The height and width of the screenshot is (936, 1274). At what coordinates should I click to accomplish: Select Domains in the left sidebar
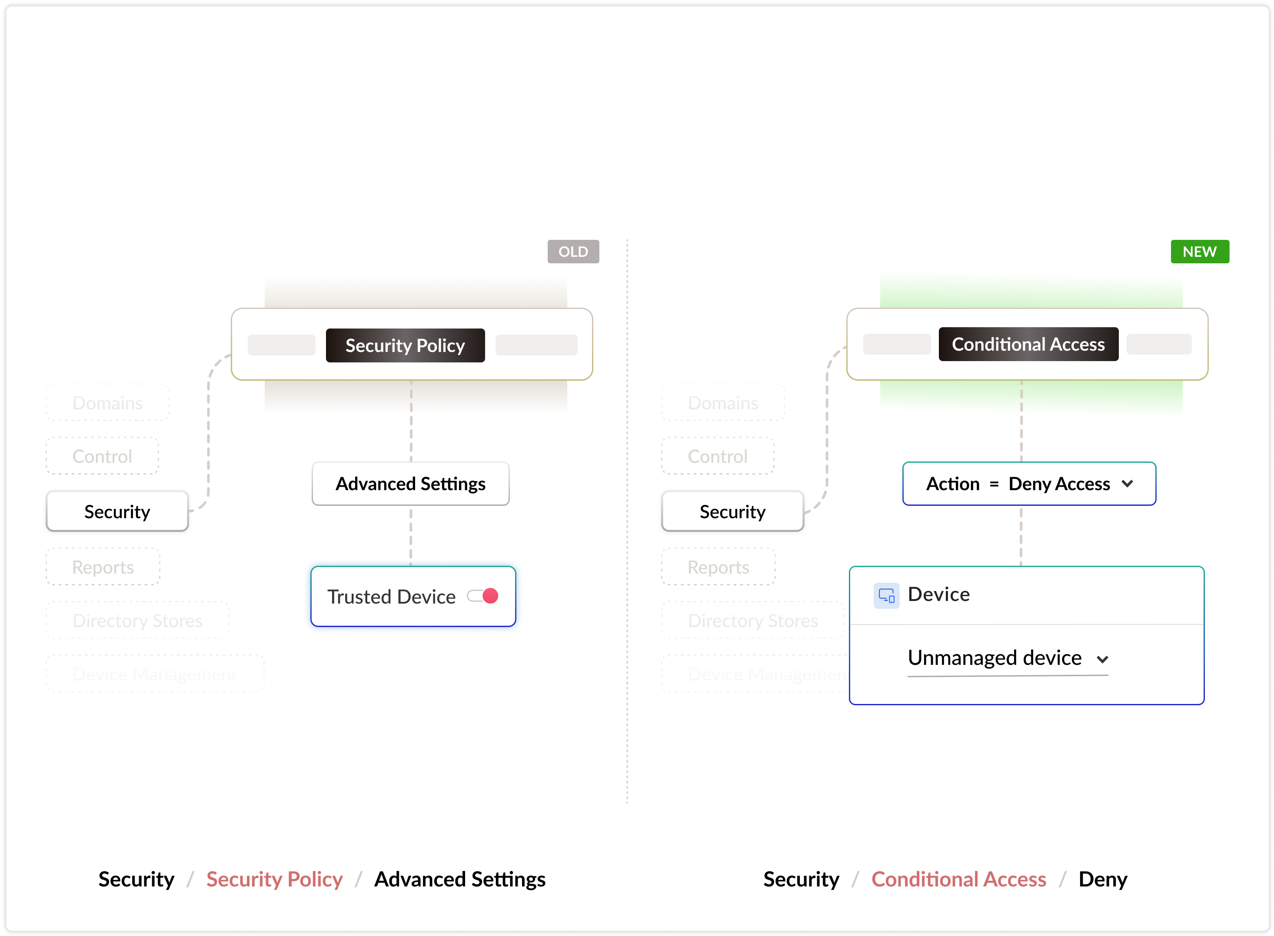pyautogui.click(x=108, y=403)
